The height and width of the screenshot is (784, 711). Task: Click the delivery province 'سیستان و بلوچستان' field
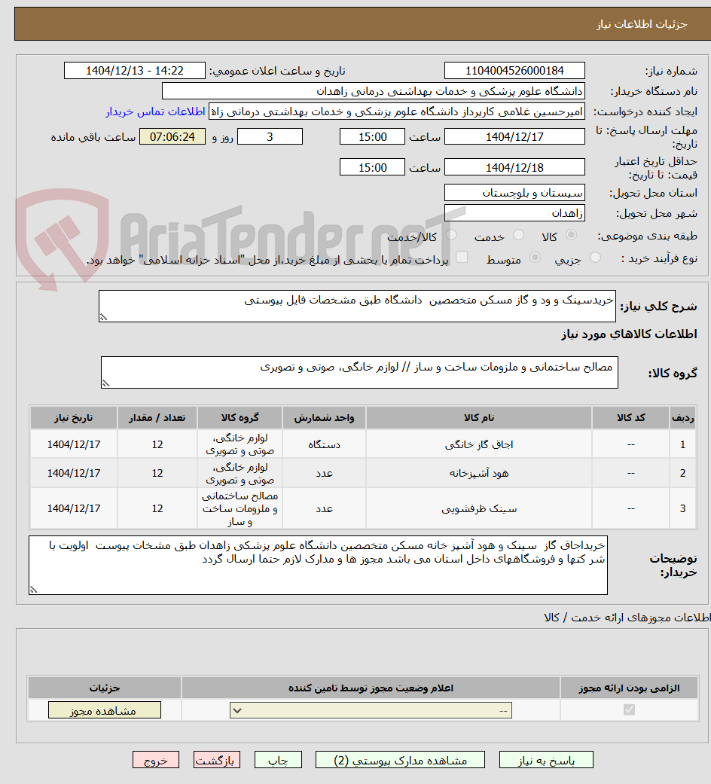coord(514,193)
